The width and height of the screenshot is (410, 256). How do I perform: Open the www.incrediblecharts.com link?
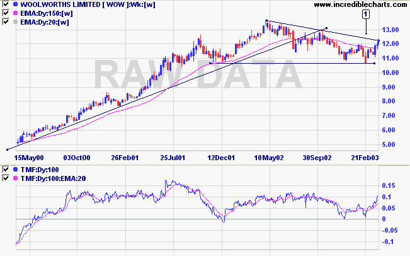point(360,4)
